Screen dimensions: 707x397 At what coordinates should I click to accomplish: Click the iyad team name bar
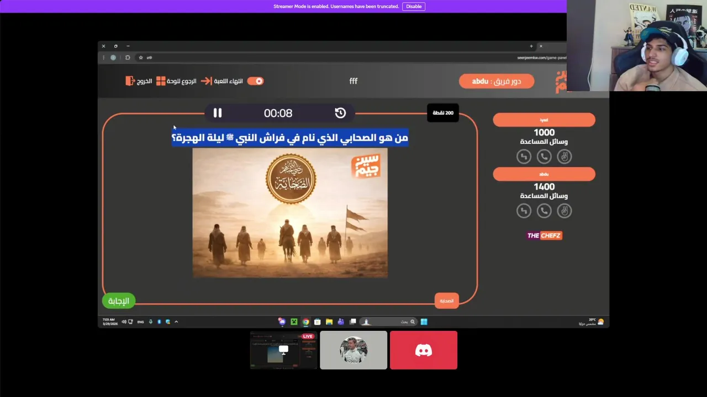point(544,120)
